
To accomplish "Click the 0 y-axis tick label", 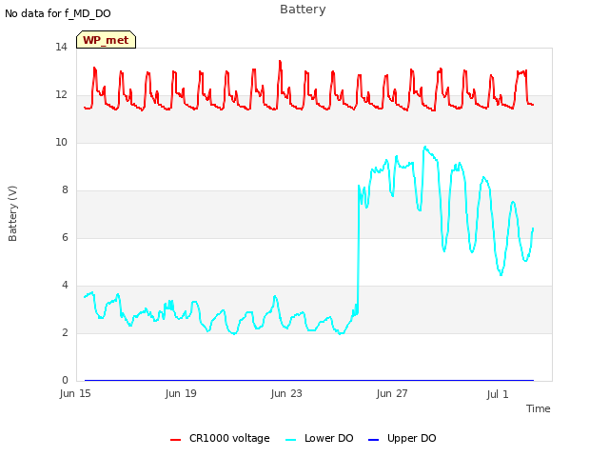I will [x=65, y=381].
